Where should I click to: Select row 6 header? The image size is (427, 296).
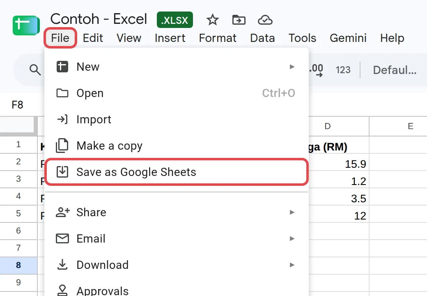tap(18, 231)
